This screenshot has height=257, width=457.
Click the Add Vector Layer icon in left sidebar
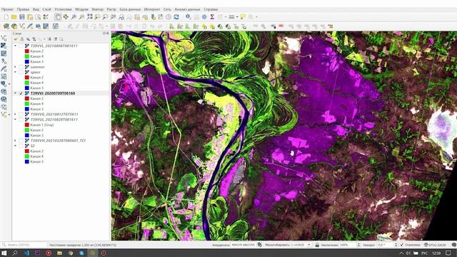[x=4, y=38]
